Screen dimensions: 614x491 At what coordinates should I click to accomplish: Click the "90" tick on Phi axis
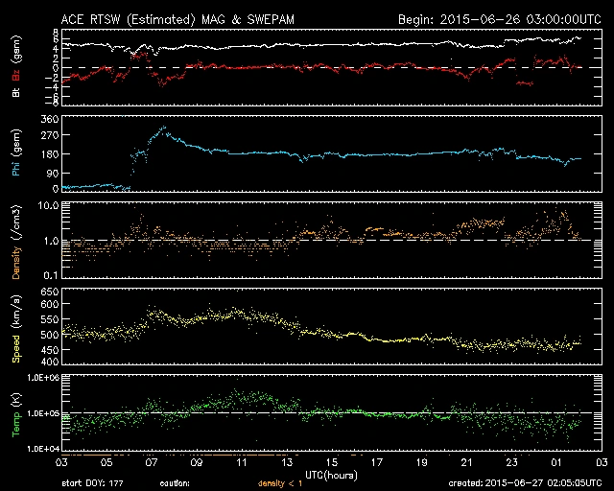pos(53,173)
